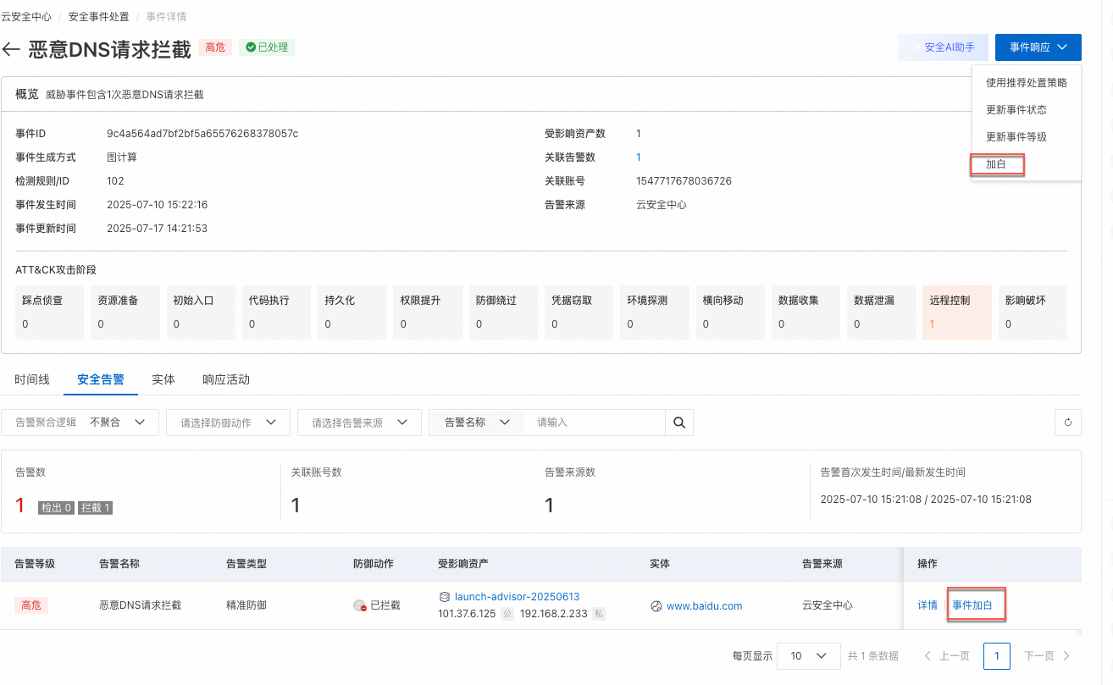Click the 公 public IP tag icon
The image size is (1113, 685).
(x=507, y=614)
